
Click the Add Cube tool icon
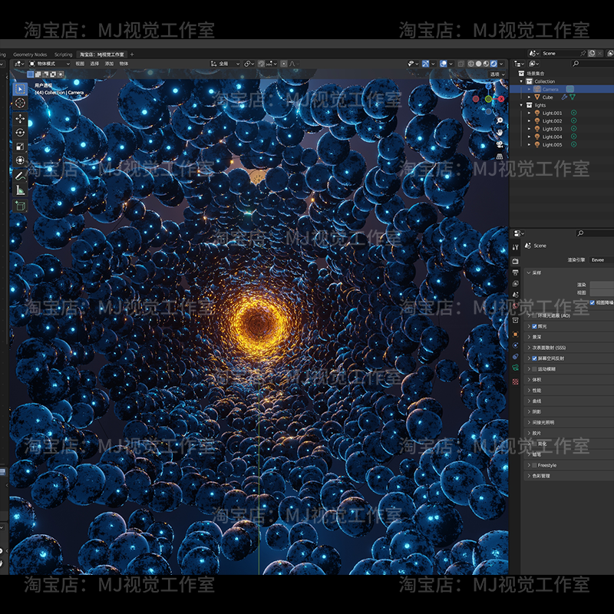click(x=20, y=206)
